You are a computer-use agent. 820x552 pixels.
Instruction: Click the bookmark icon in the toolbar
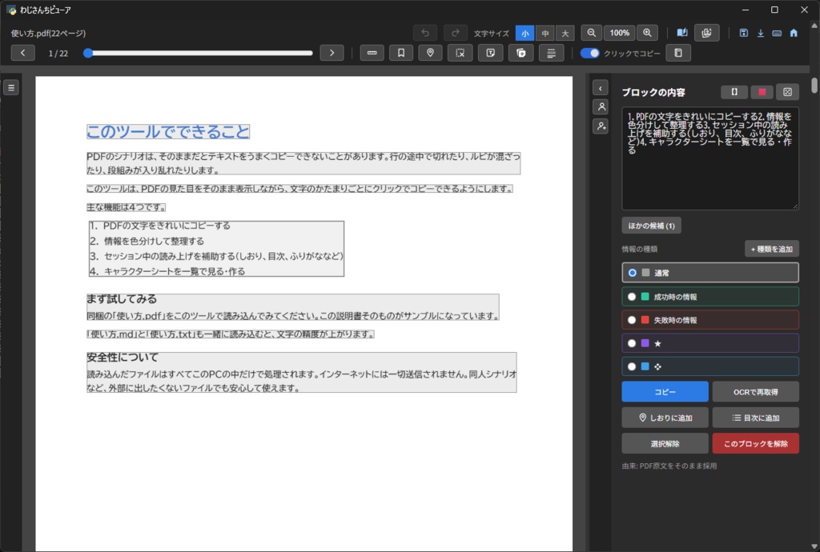pos(401,53)
